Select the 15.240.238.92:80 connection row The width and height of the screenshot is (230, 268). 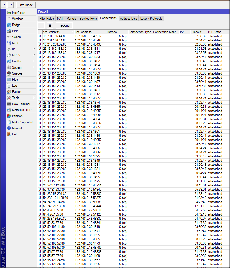point(134,44)
